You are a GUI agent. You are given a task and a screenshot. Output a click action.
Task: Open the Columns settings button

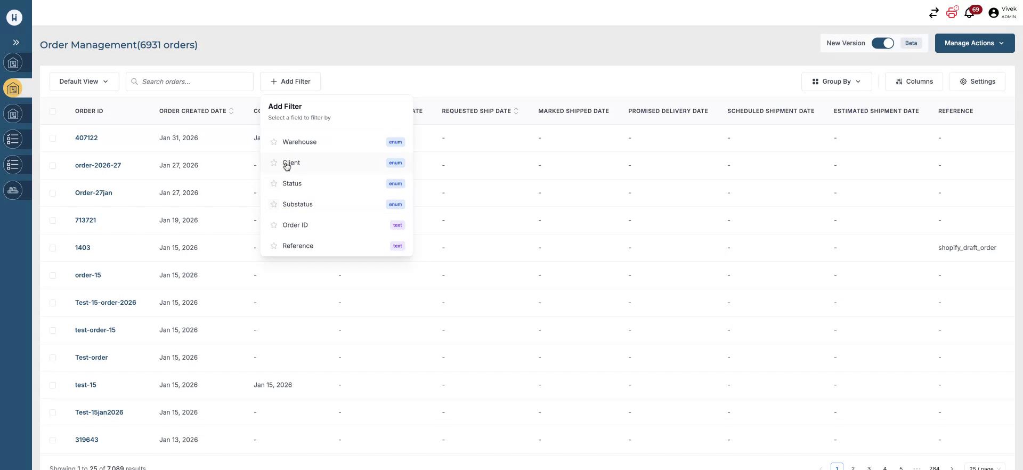point(914,82)
